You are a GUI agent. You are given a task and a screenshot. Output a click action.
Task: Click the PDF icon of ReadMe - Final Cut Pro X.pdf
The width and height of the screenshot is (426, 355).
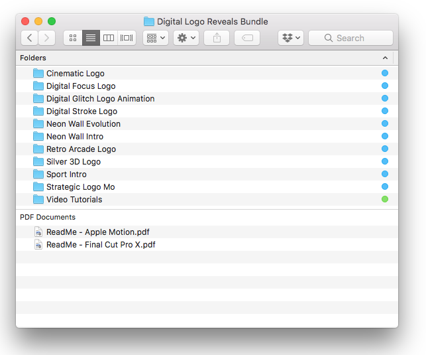38,245
